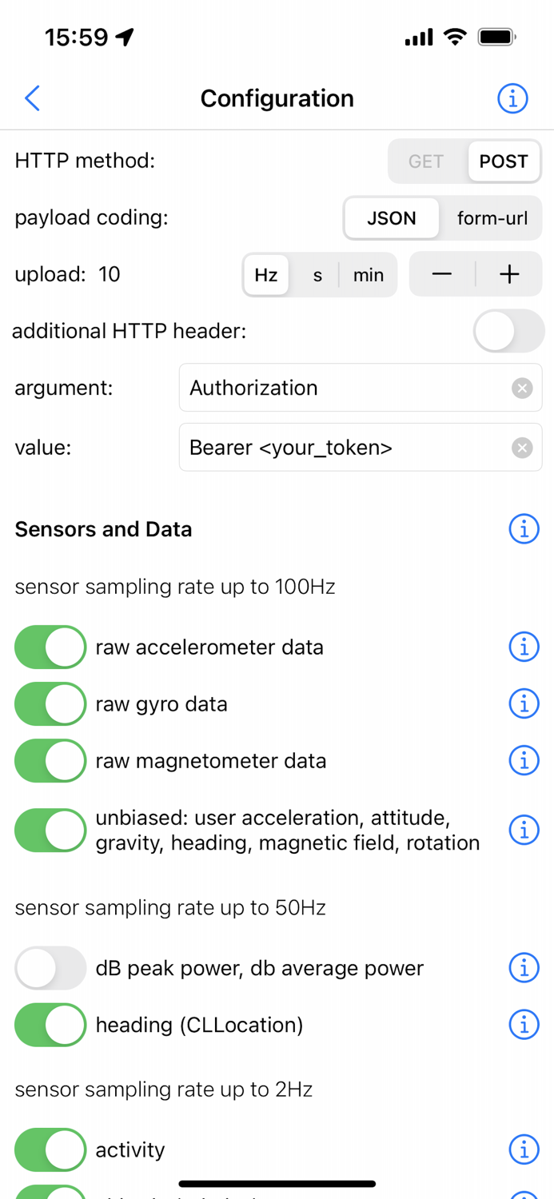Decrease upload rate with minus button
Viewport: 554px width, 1199px height.
pyautogui.click(x=442, y=274)
